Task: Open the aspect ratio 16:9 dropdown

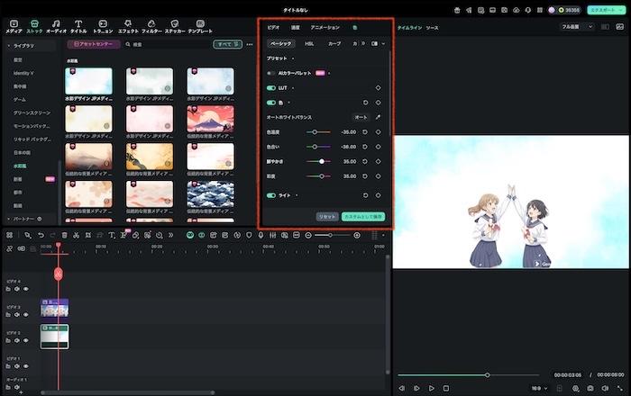Action: point(539,389)
